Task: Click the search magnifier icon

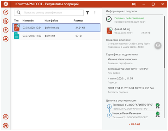Action: pyautogui.click(x=19, y=12)
